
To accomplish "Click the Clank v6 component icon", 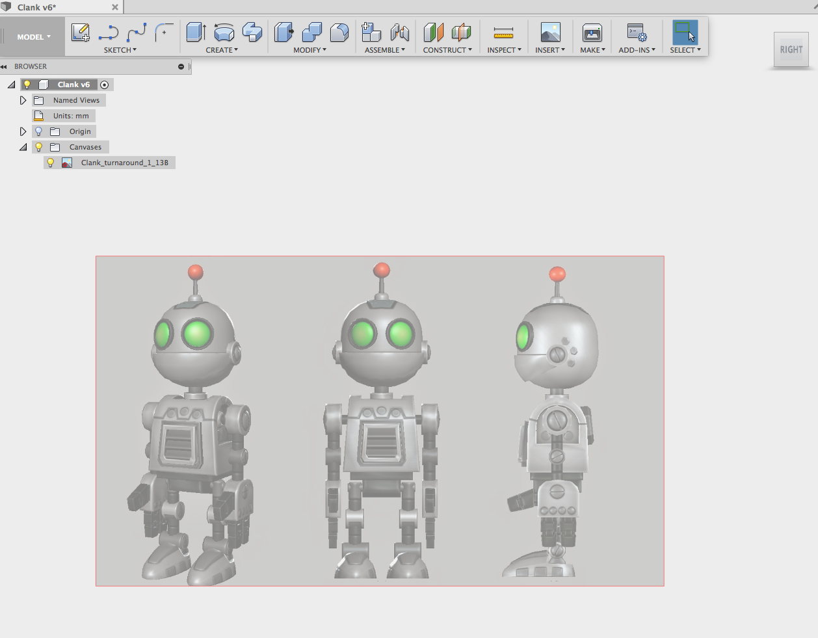I will [44, 85].
